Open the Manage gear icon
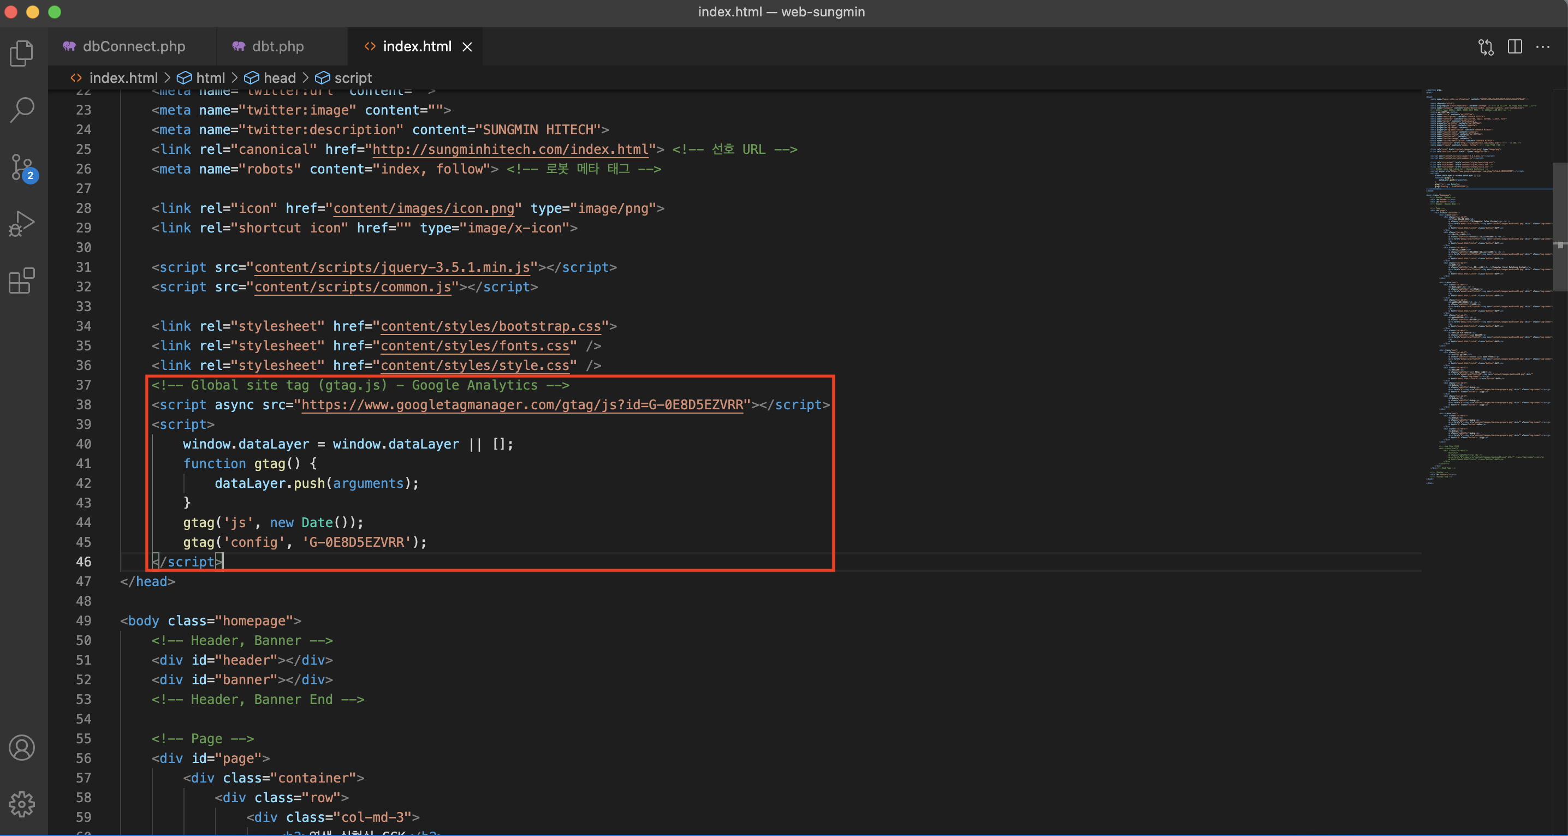Screen dimensions: 1568x836 click(22, 804)
